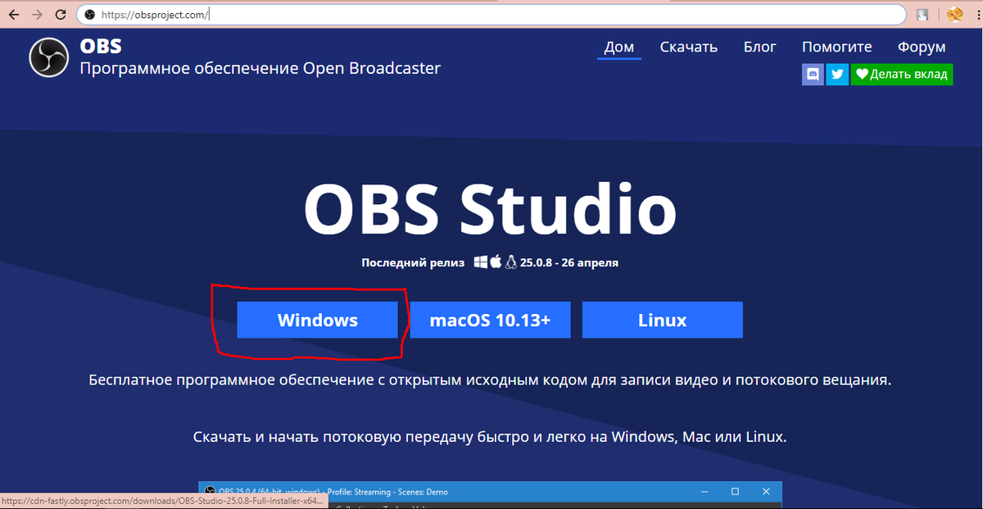
Task: Click the Apple logo beside Последний релиз
Action: [x=495, y=262]
